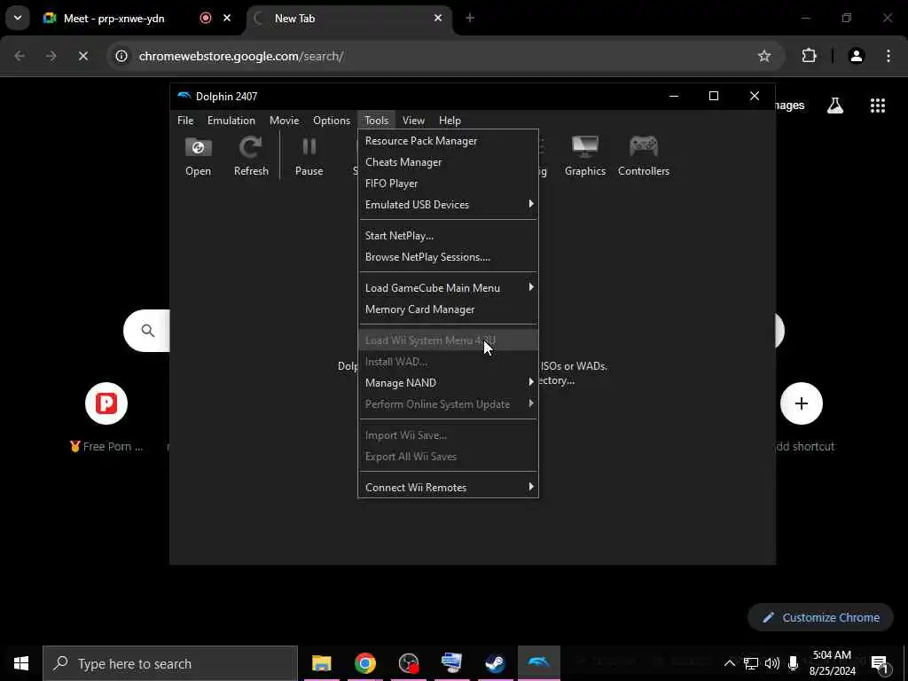Expand the Emulated USB Devices submenu
Screen dimensions: 908x681
[x=448, y=205]
